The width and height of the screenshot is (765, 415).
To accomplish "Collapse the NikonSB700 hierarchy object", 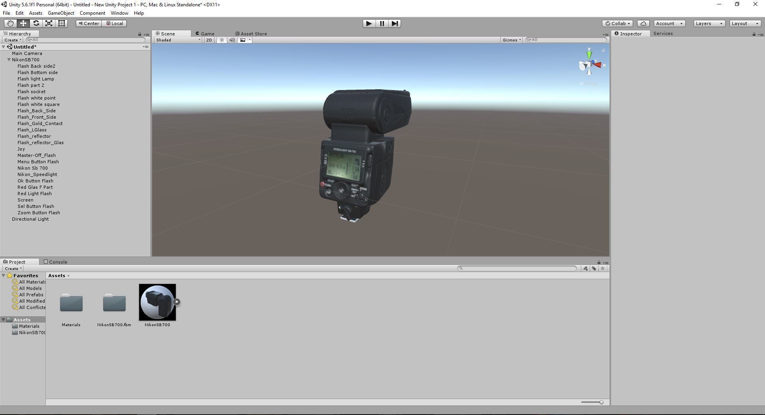I will pyautogui.click(x=9, y=60).
